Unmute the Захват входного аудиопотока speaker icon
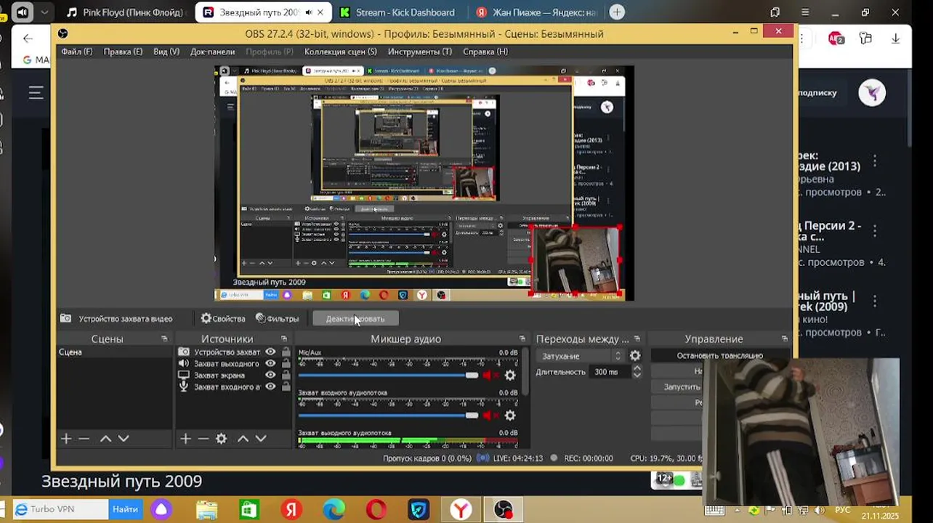 pos(489,415)
